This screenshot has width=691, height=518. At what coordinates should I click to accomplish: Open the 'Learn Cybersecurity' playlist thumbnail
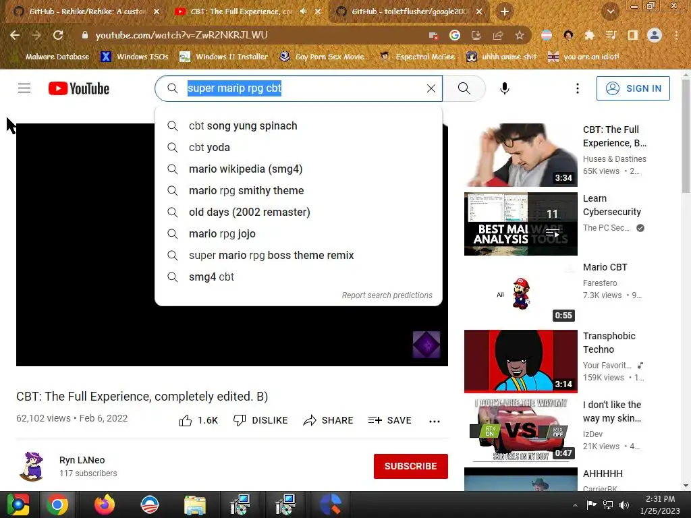(x=520, y=224)
